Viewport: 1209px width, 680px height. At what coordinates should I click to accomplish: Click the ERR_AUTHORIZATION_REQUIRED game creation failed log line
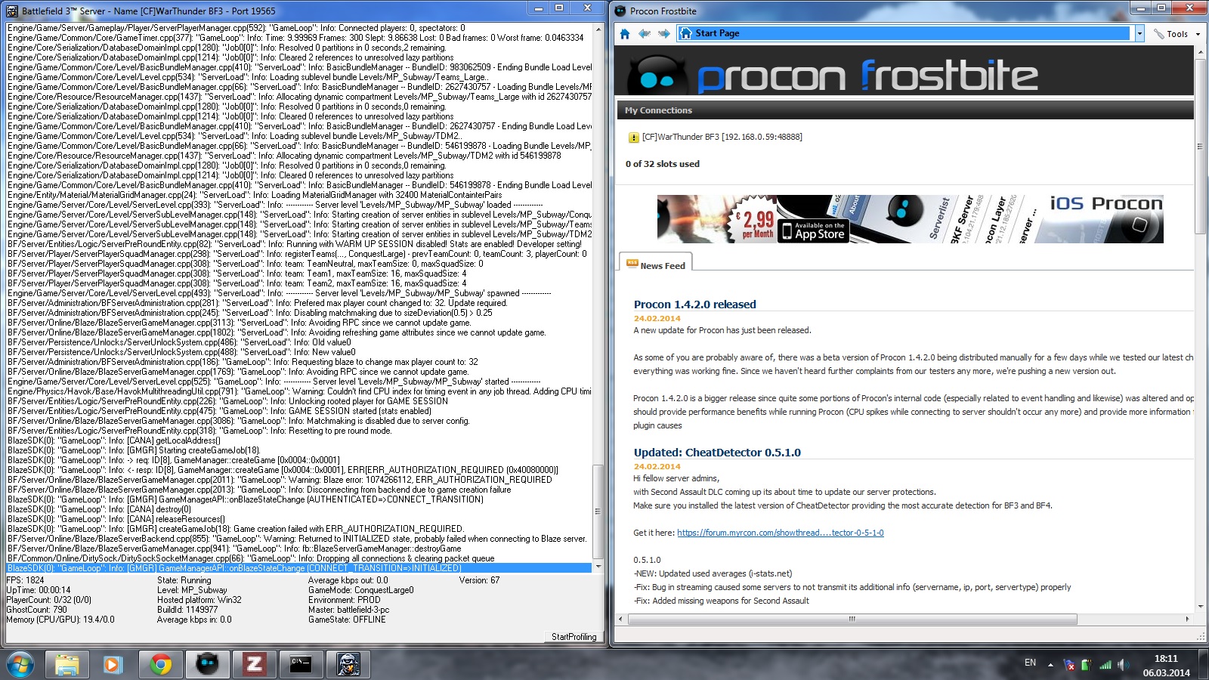(235, 529)
